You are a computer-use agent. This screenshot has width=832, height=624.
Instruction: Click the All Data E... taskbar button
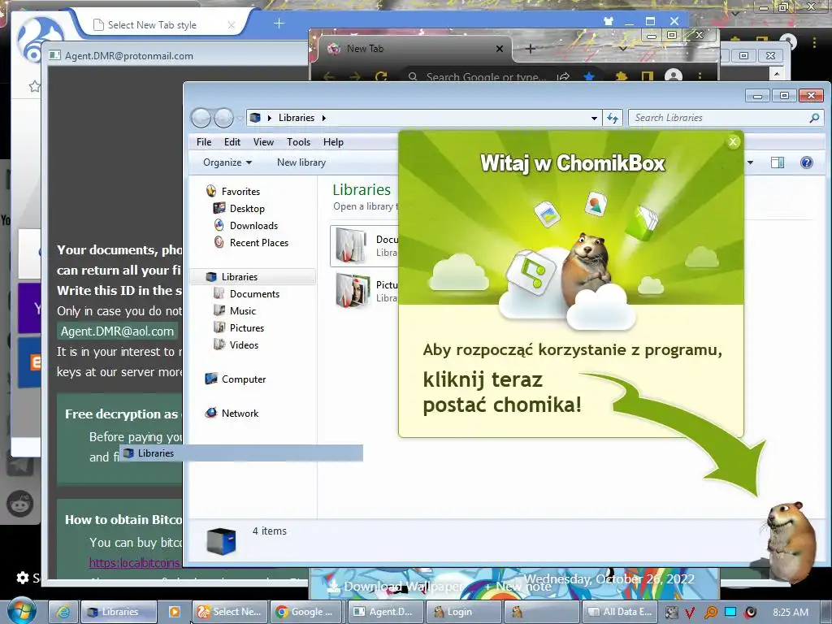tap(620, 612)
